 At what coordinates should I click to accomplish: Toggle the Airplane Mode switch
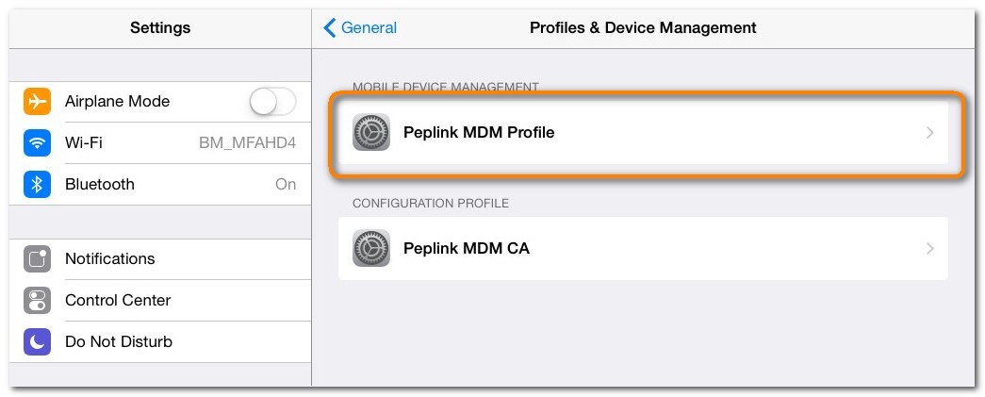click(272, 102)
